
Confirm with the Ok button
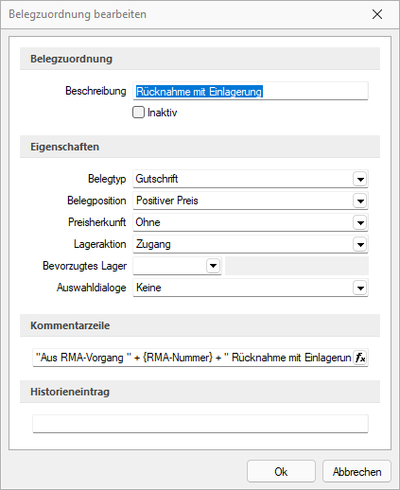click(x=281, y=472)
